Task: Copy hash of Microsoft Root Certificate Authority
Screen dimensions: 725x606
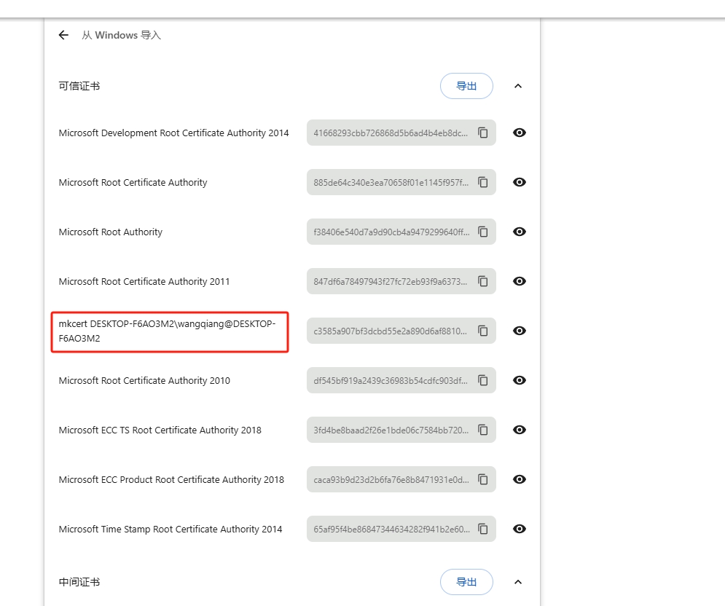Action: (x=483, y=182)
